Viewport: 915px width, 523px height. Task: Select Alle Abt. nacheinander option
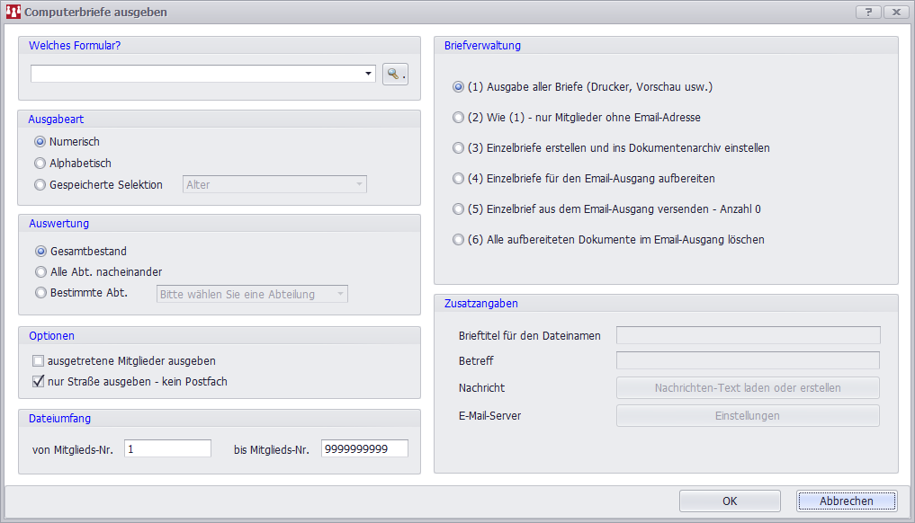coord(40,271)
